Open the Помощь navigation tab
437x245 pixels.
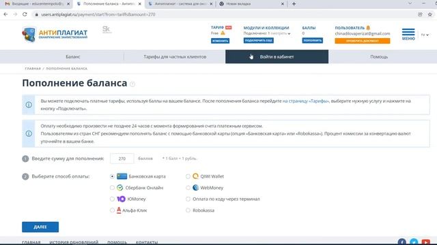tap(379, 56)
